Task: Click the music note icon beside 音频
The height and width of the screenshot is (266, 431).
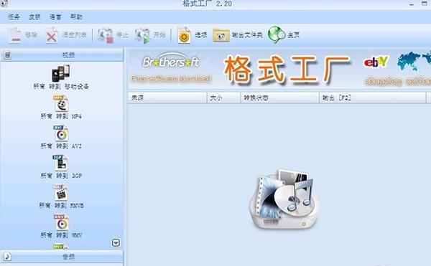Action: (x=7, y=257)
